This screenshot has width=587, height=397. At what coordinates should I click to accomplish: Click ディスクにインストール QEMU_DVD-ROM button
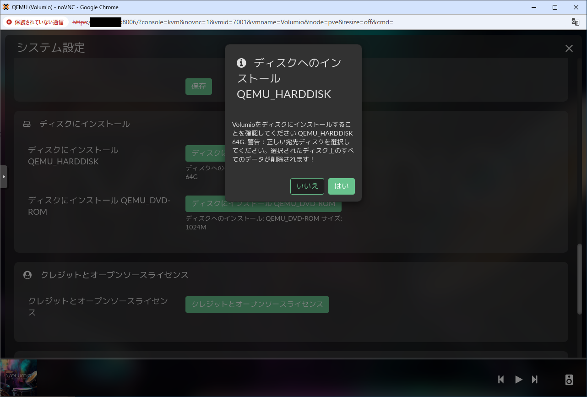point(263,204)
